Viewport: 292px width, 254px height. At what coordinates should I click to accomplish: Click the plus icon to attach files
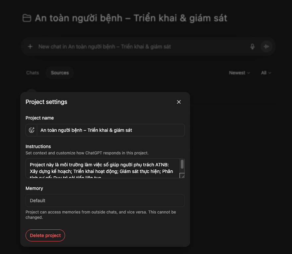(30, 46)
